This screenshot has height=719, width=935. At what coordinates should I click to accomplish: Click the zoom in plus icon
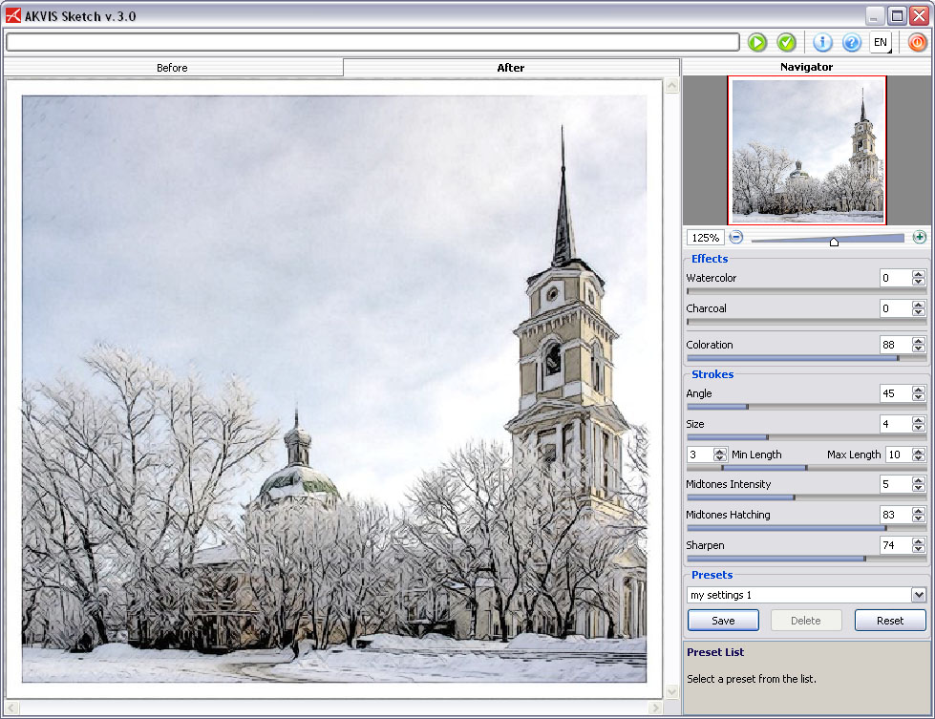click(920, 238)
